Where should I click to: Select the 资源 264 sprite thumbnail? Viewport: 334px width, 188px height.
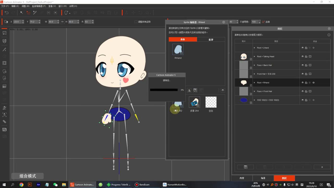[194, 102]
